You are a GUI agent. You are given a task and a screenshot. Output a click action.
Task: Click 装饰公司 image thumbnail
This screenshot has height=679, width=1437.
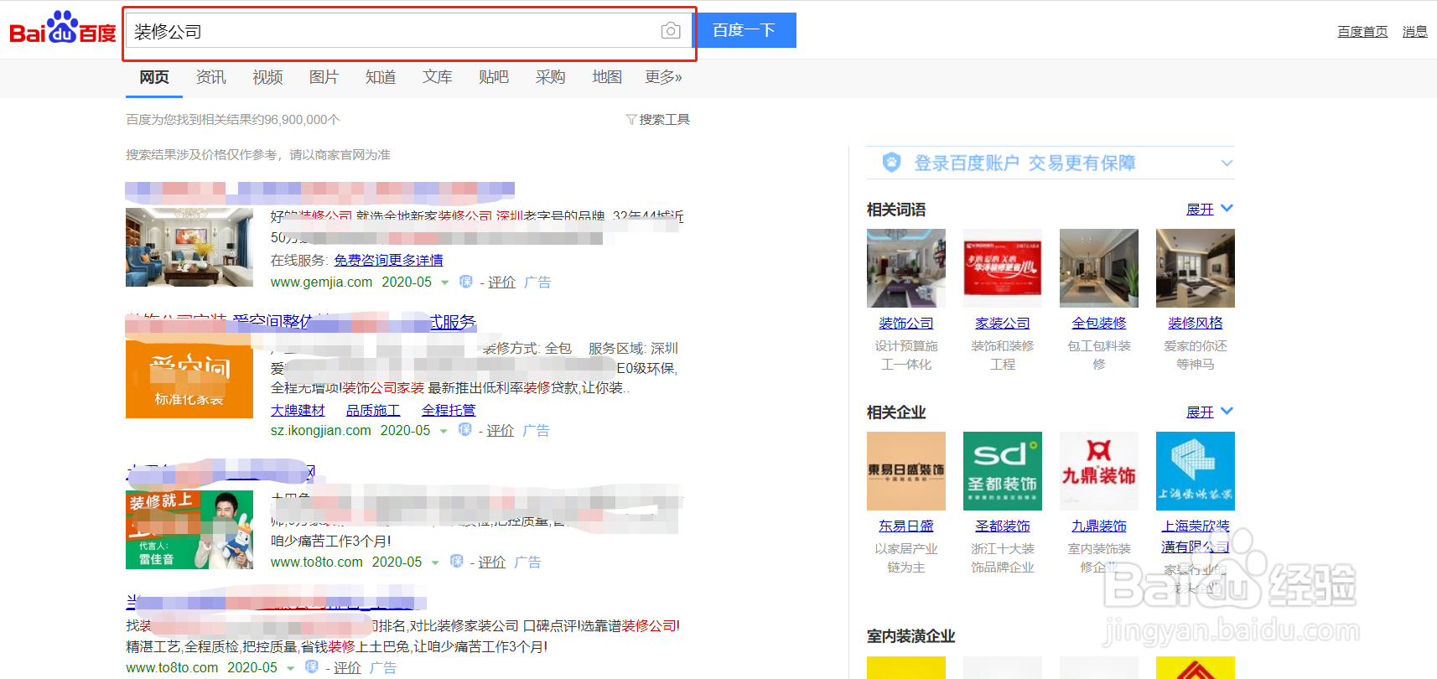(x=906, y=268)
